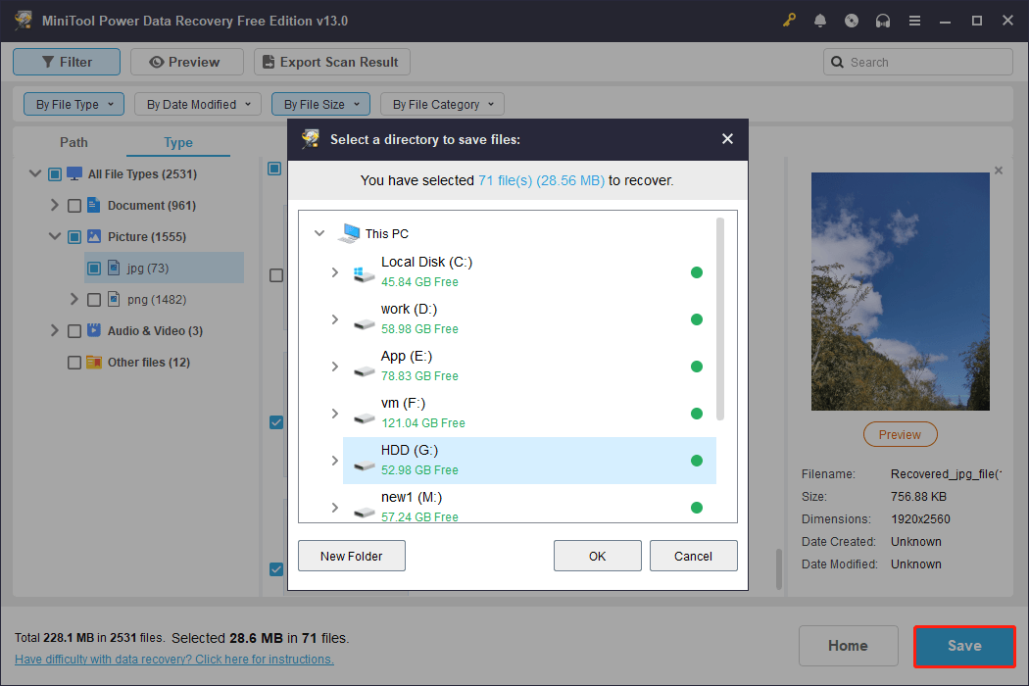The image size is (1029, 686).
Task: Click the png file type icon
Action: coord(114,299)
